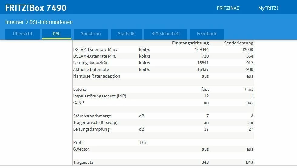The width and height of the screenshot is (297, 168).
Task: Click the breadcrumb chevron after Internet
Action: [27, 22]
